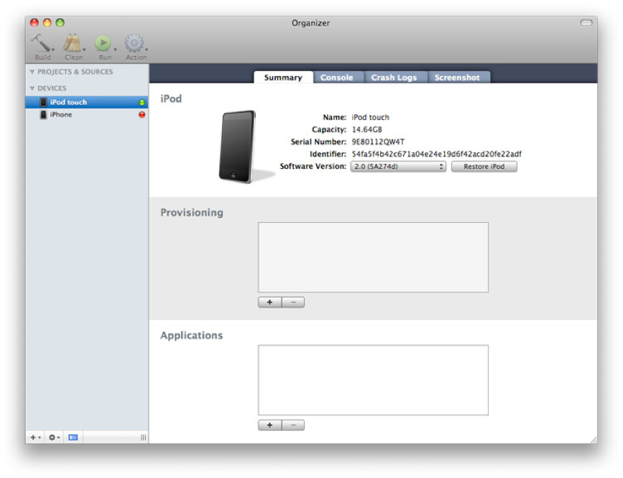Open the Action dropdown arrow
This screenshot has height=478, width=623.
(146, 50)
